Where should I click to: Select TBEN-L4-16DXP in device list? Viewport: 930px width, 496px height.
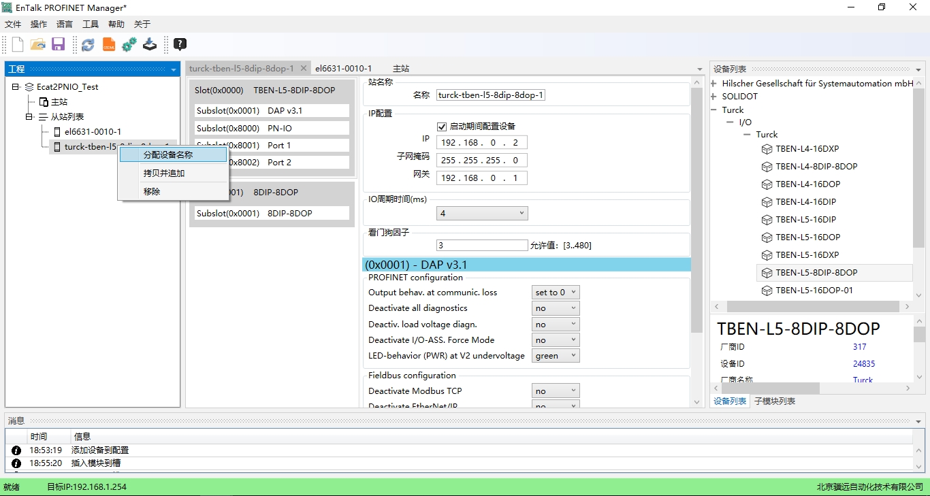[x=807, y=149]
